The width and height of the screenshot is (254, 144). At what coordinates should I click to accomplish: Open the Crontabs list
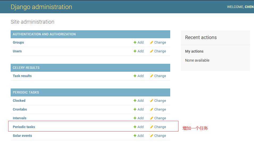pos(20,109)
